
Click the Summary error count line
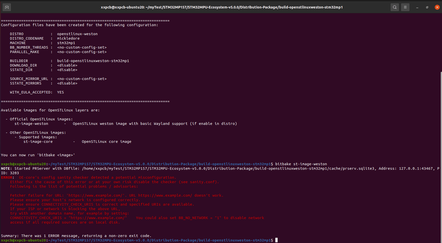coord(75,236)
